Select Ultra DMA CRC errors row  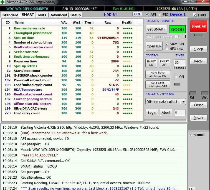click(x=72, y=108)
